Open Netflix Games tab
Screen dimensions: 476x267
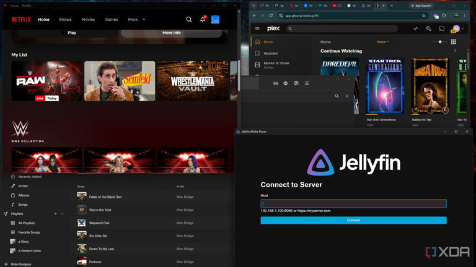coord(112,20)
